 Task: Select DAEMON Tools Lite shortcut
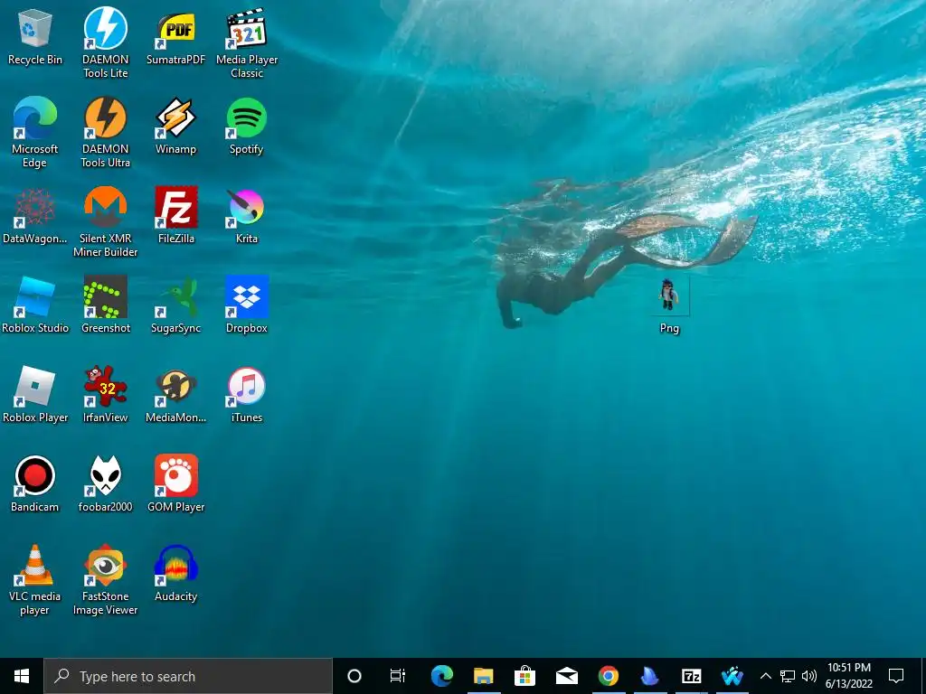click(105, 42)
